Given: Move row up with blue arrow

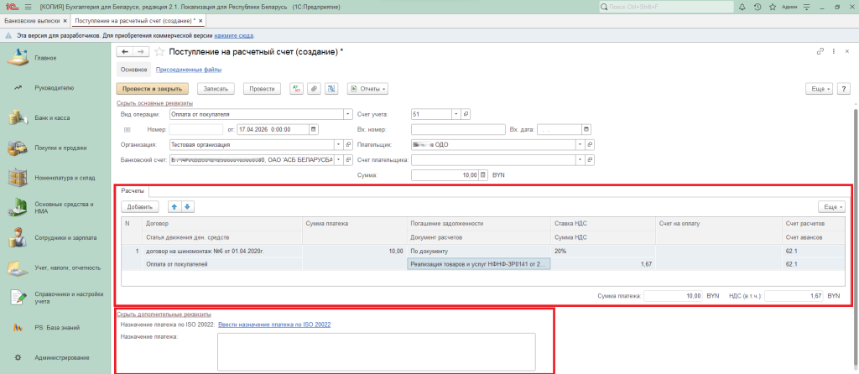Looking at the screenshot, I should [175, 206].
